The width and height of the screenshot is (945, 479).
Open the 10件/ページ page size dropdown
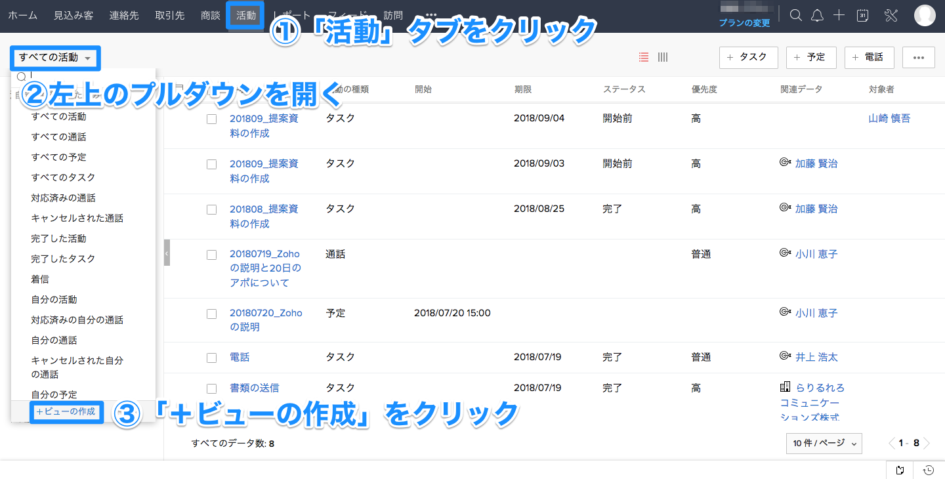click(824, 444)
